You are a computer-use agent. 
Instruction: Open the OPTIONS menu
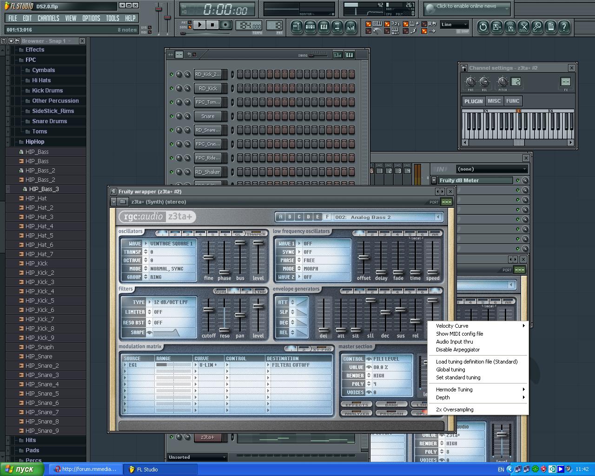(x=91, y=18)
